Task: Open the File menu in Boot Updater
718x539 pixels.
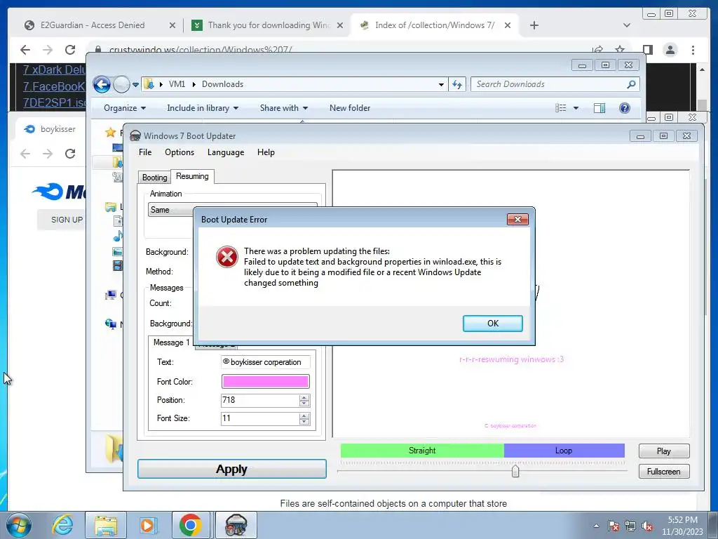Action: [145, 152]
